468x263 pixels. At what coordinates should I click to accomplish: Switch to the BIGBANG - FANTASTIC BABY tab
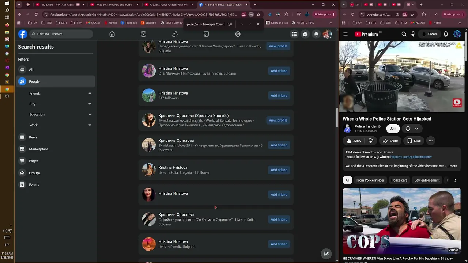point(61,5)
